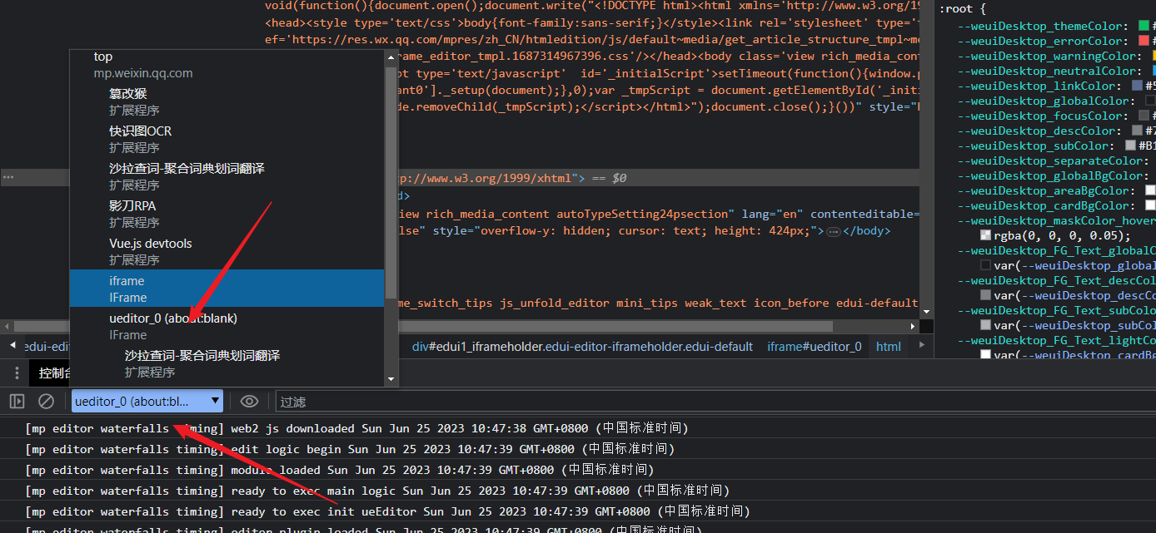Click the Elements panel horizontal scrollbar right arrow
Viewport: 1156px width, 533px height.
(x=912, y=327)
